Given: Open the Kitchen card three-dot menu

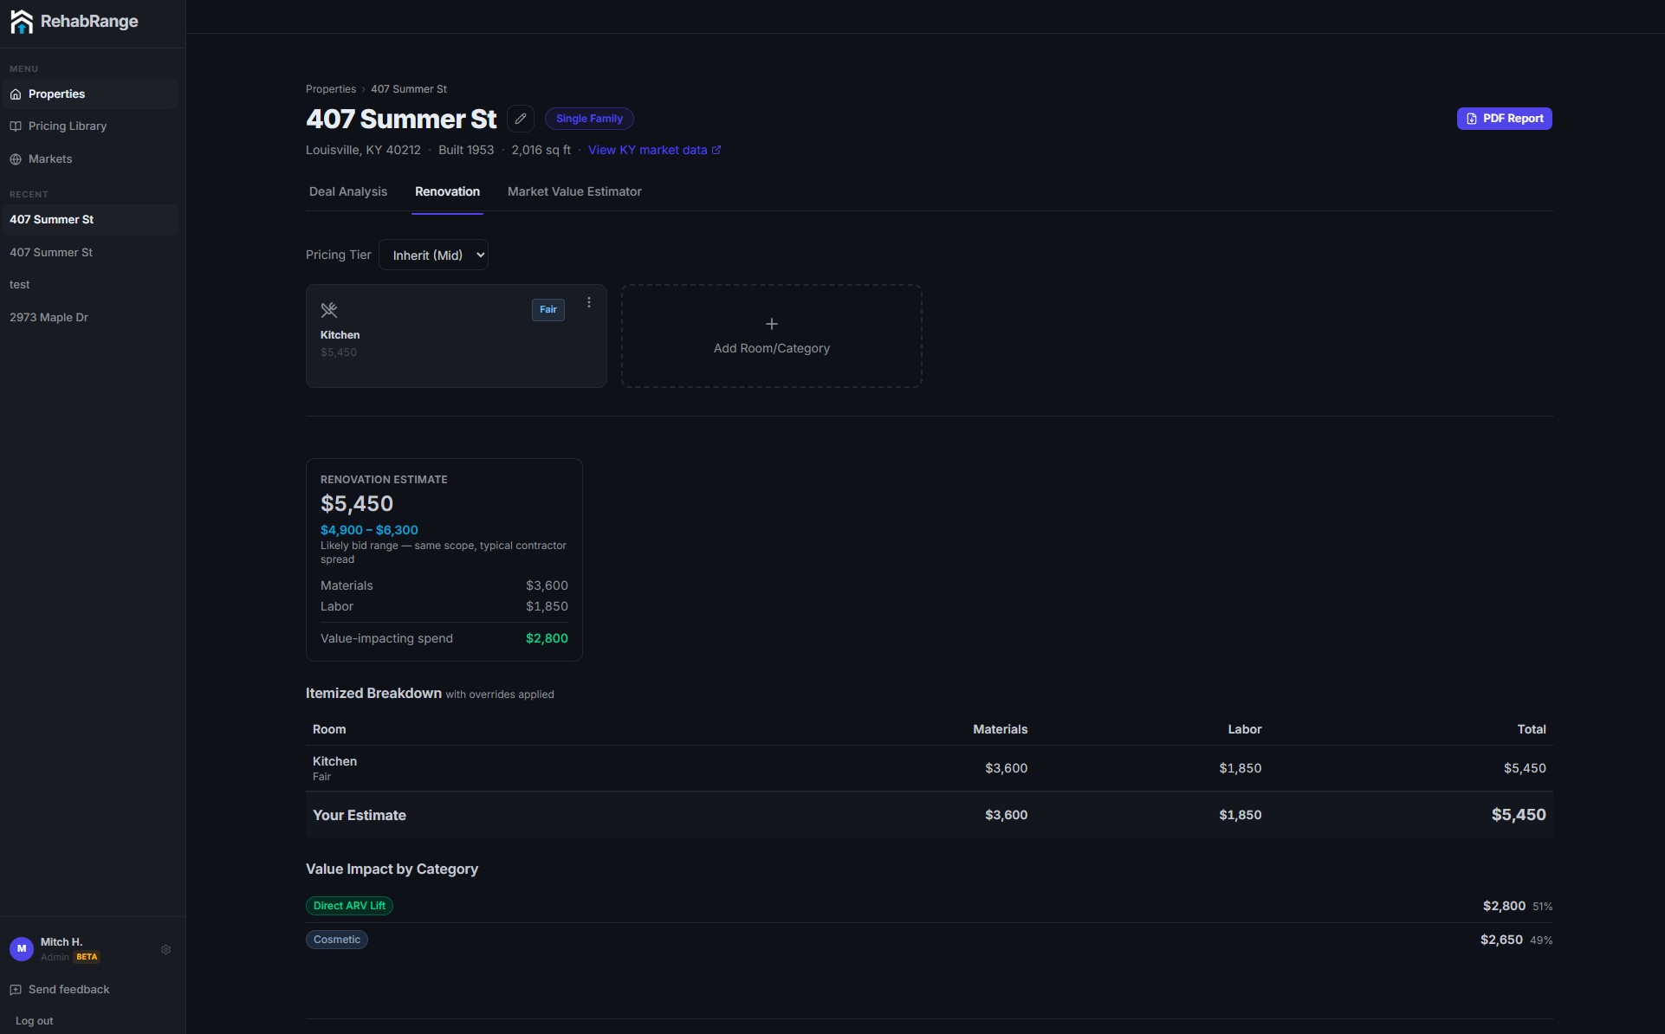Looking at the screenshot, I should click(x=589, y=302).
